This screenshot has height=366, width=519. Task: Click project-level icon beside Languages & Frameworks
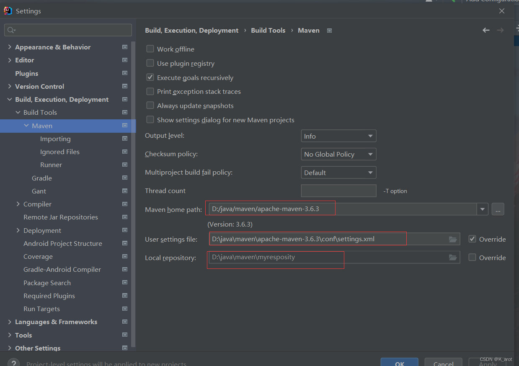pyautogui.click(x=125, y=322)
